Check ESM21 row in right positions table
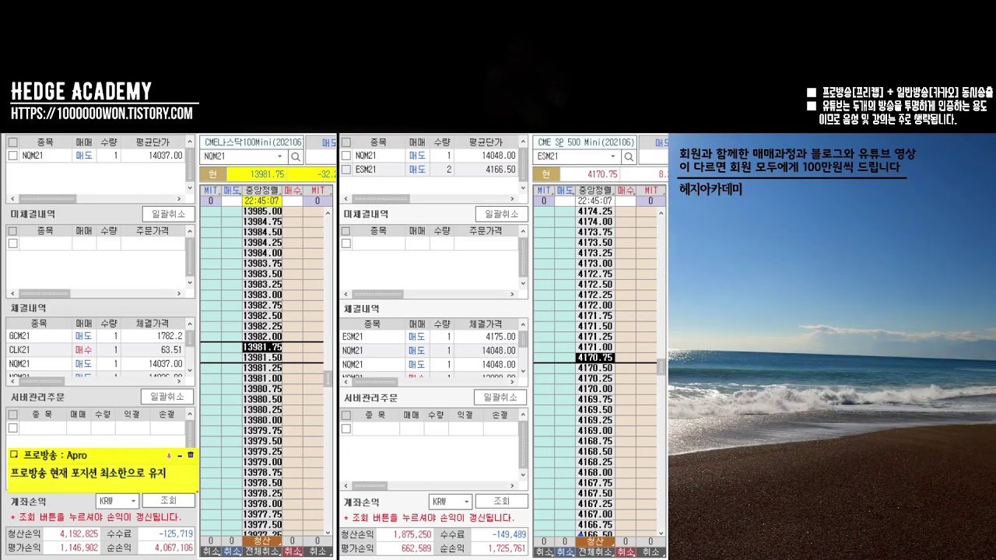This screenshot has height=560, width=996. [x=346, y=169]
